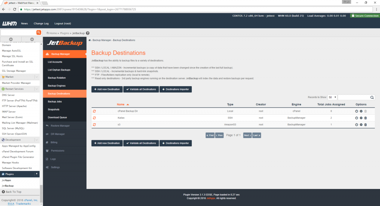Toggle power for cPanel Backup Dir destination
The width and height of the screenshot is (380, 206).
click(x=357, y=111)
